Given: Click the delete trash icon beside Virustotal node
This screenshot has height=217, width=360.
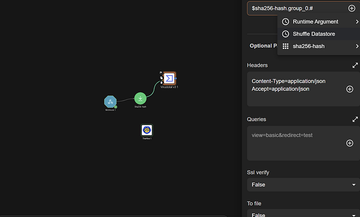Looking at the screenshot, I should 161,83.
